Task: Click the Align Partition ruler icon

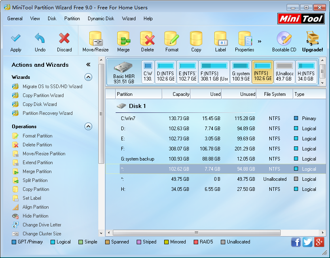Action: click(x=15, y=207)
